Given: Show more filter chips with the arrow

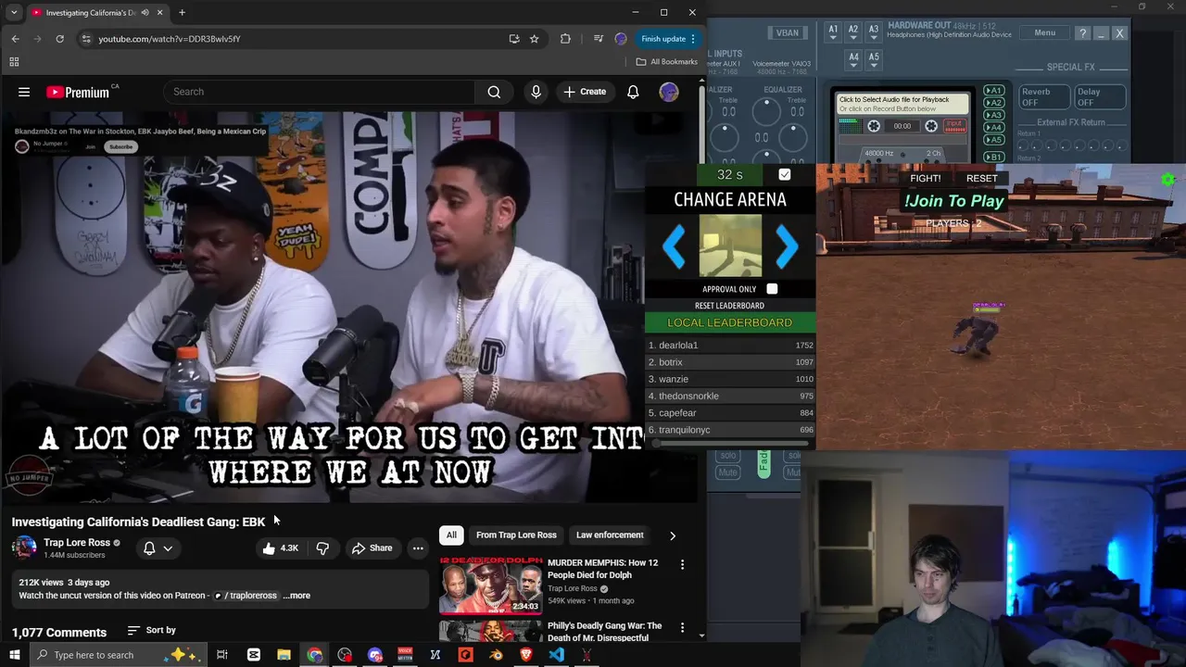Looking at the screenshot, I should tap(672, 535).
